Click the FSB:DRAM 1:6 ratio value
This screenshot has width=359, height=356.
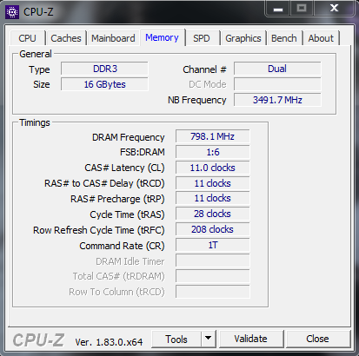pos(212,152)
